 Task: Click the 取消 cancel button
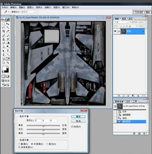78,121
